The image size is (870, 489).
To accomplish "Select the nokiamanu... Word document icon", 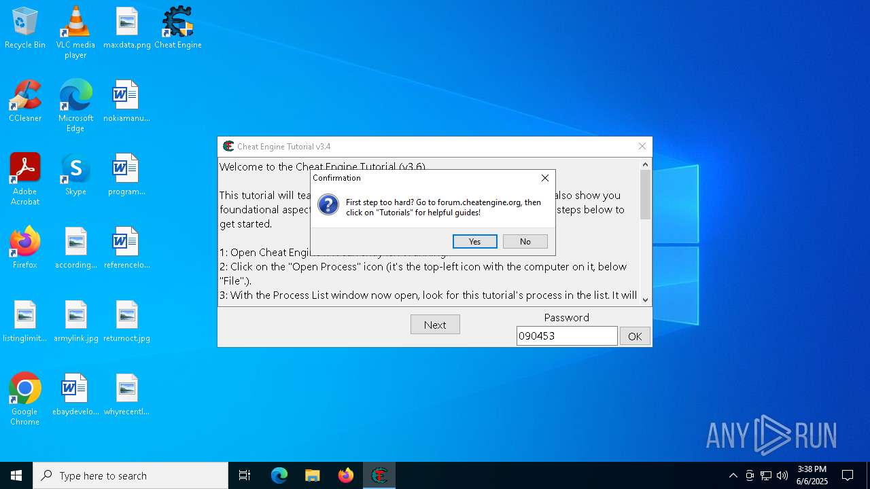I will pyautogui.click(x=127, y=101).
